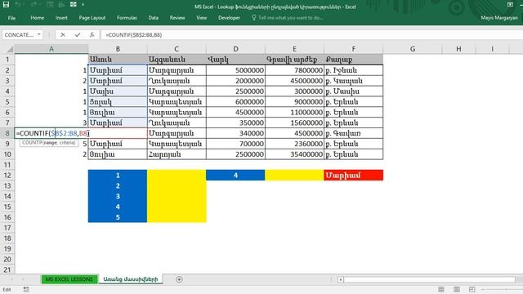Open the Developer ribbon tab
This screenshot has width=523, height=294.
229,18
